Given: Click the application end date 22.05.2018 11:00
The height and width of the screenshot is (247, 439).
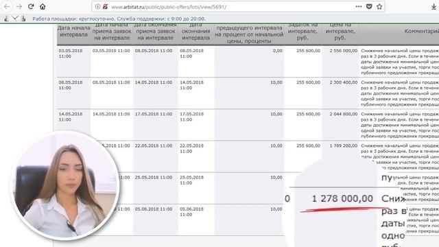Looking at the screenshot, I should point(154,145).
